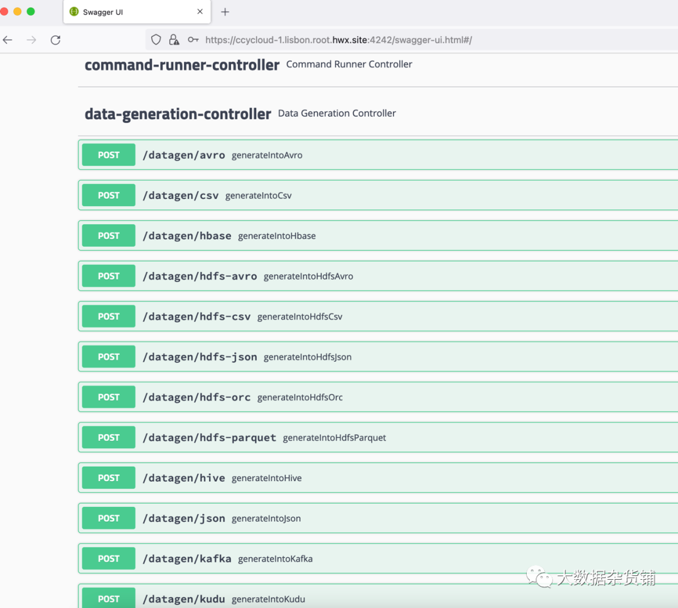Click the generateIntoKafka summary text
The image size is (678, 608).
[x=276, y=558]
